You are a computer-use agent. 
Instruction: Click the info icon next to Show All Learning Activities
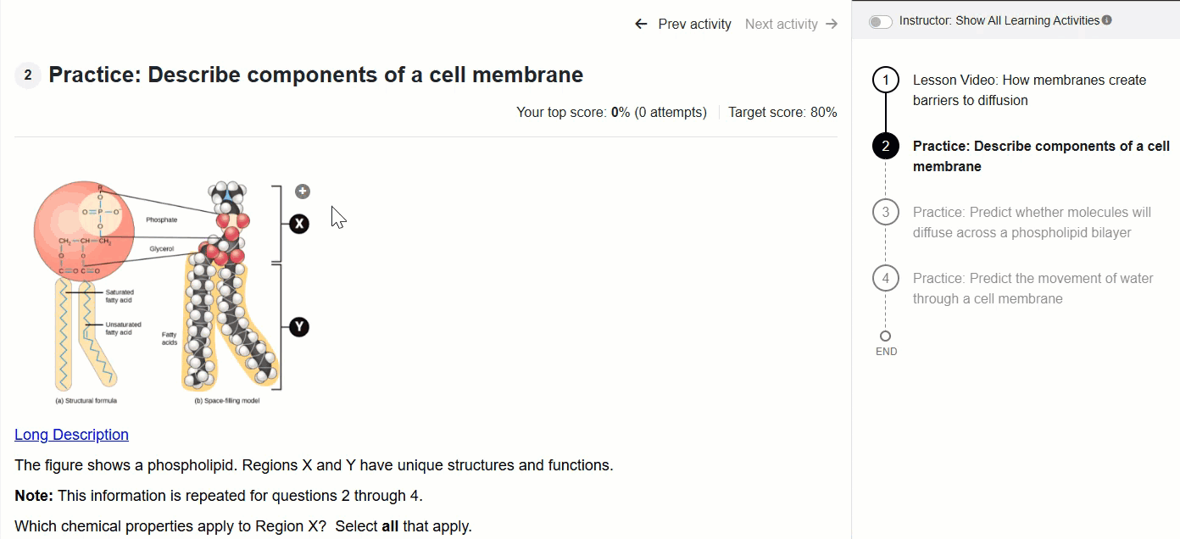pyautogui.click(x=1107, y=20)
